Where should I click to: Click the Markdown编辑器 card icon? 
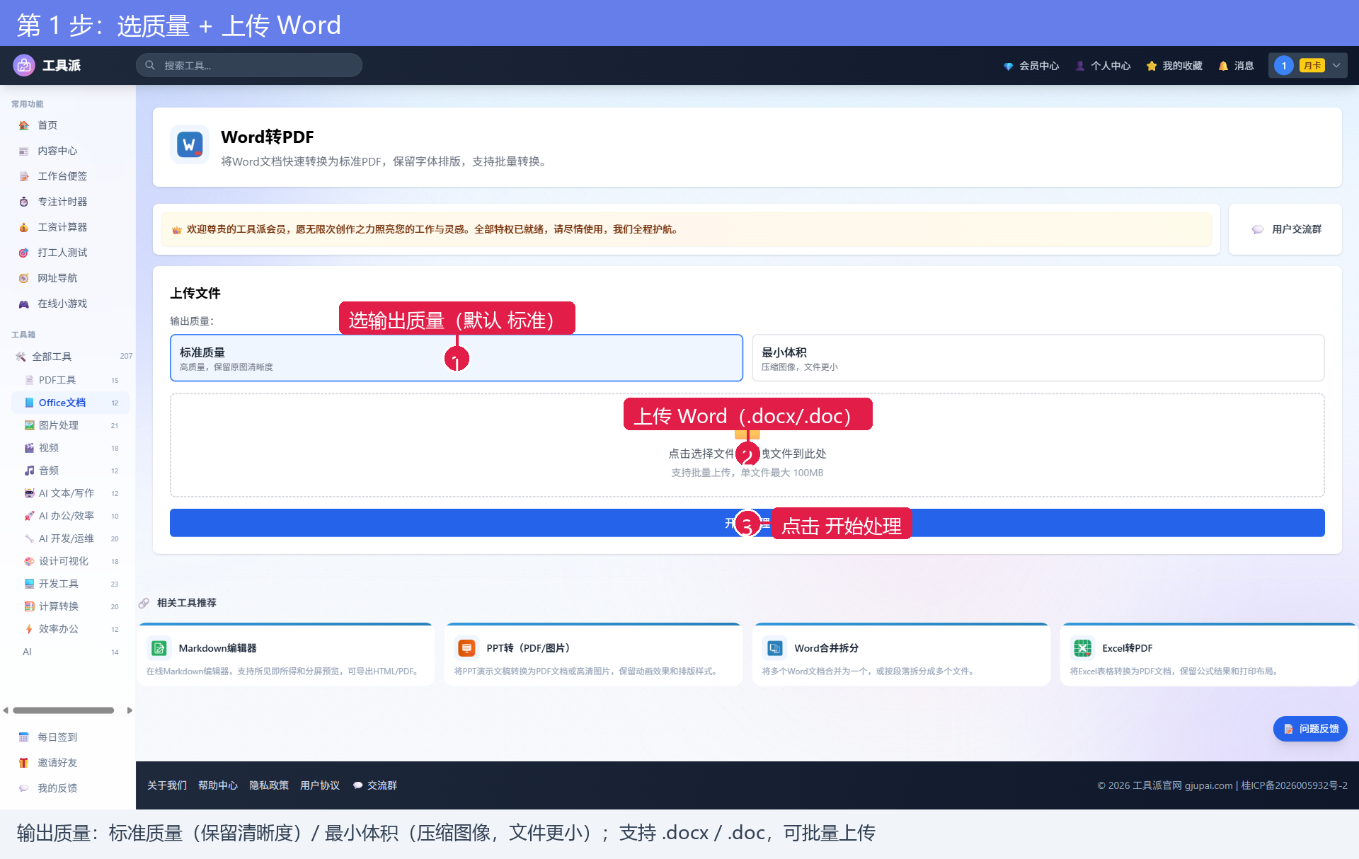159,648
